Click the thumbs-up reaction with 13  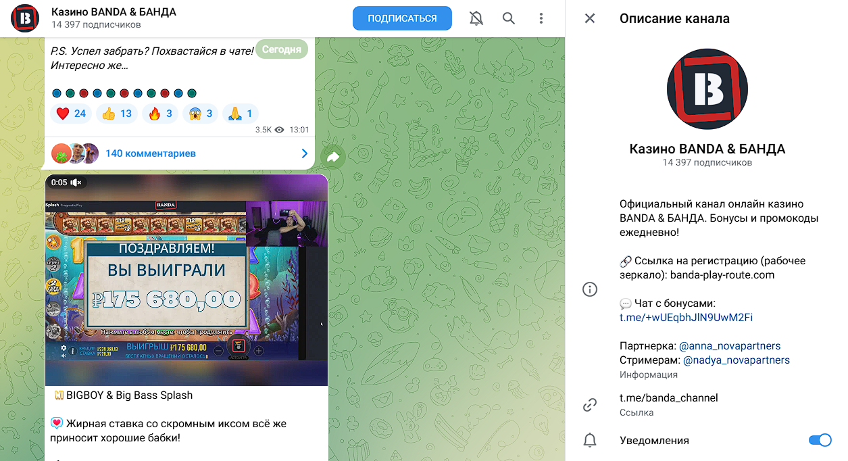pos(117,114)
